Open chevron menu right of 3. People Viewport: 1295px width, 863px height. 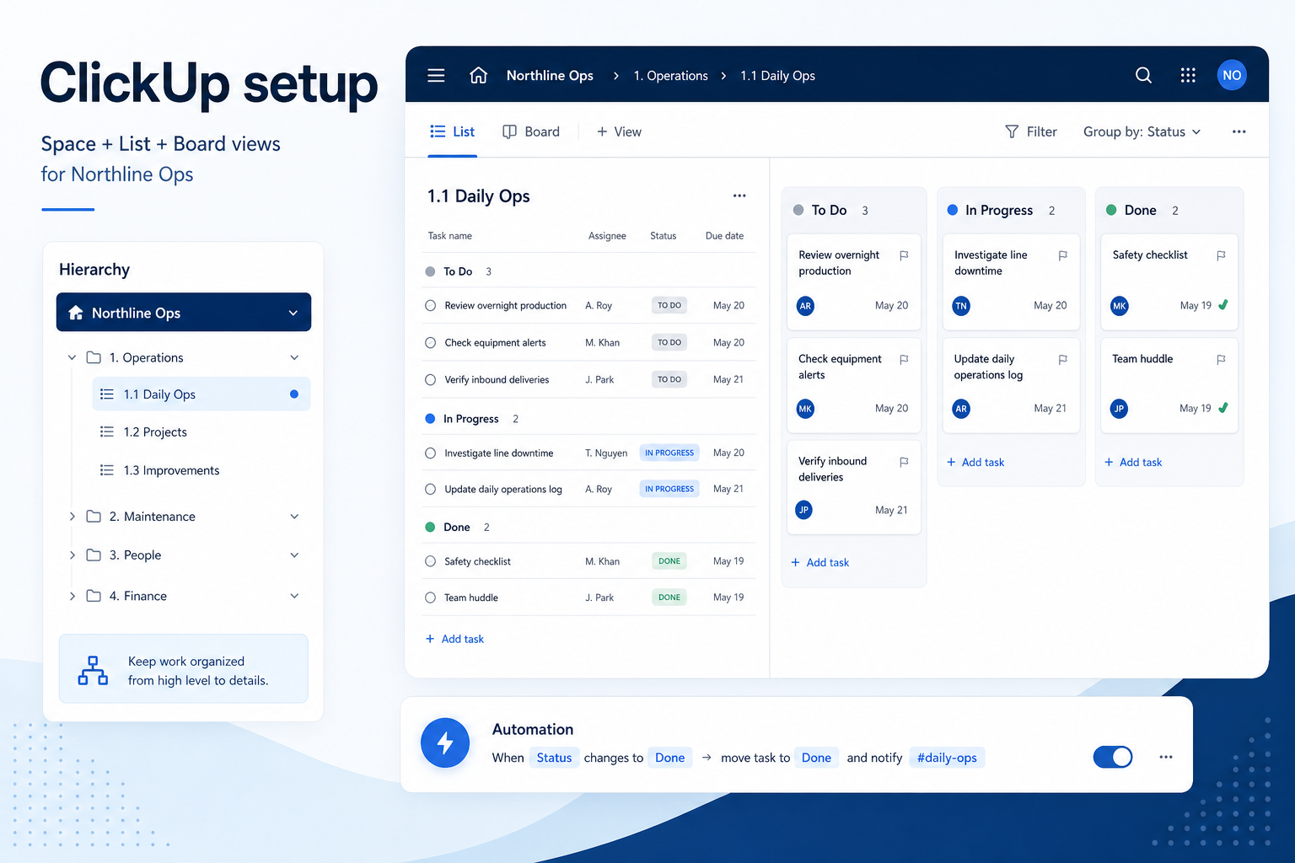(294, 555)
